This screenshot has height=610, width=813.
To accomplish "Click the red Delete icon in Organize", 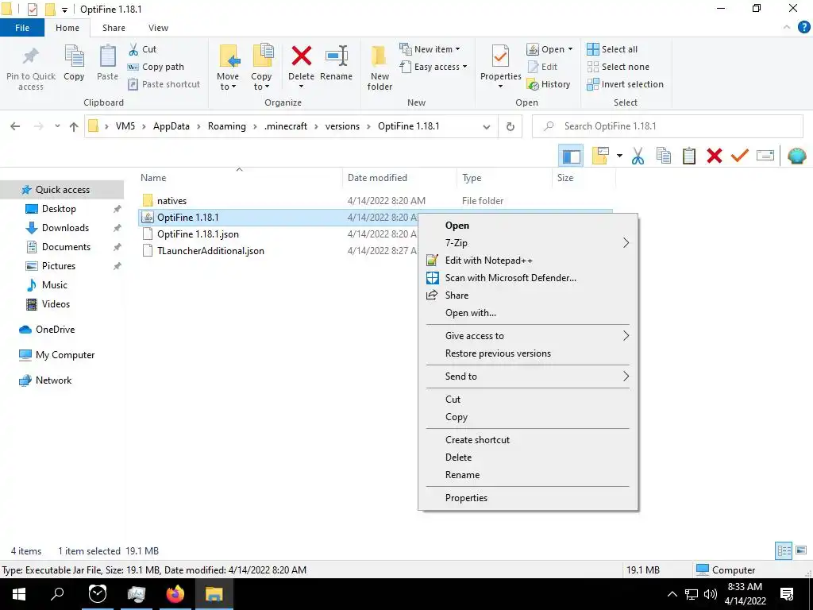I will click(301, 56).
